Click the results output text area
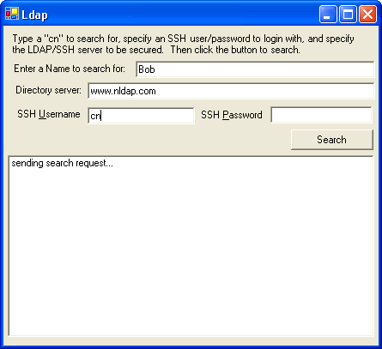 click(x=191, y=246)
